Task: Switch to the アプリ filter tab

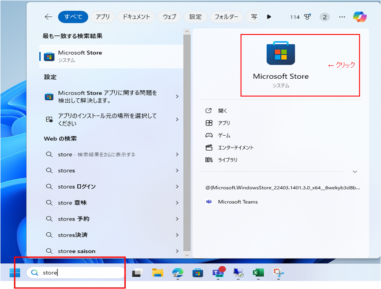Action: click(102, 17)
